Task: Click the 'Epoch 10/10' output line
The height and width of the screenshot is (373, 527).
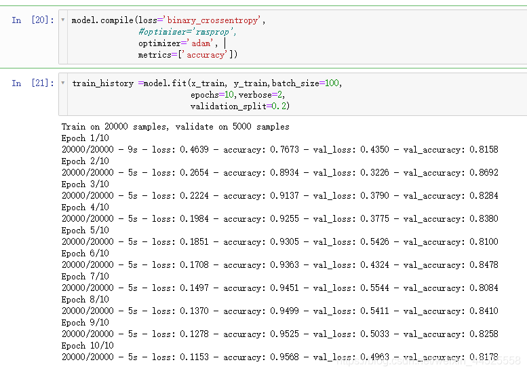Action: tap(87, 345)
